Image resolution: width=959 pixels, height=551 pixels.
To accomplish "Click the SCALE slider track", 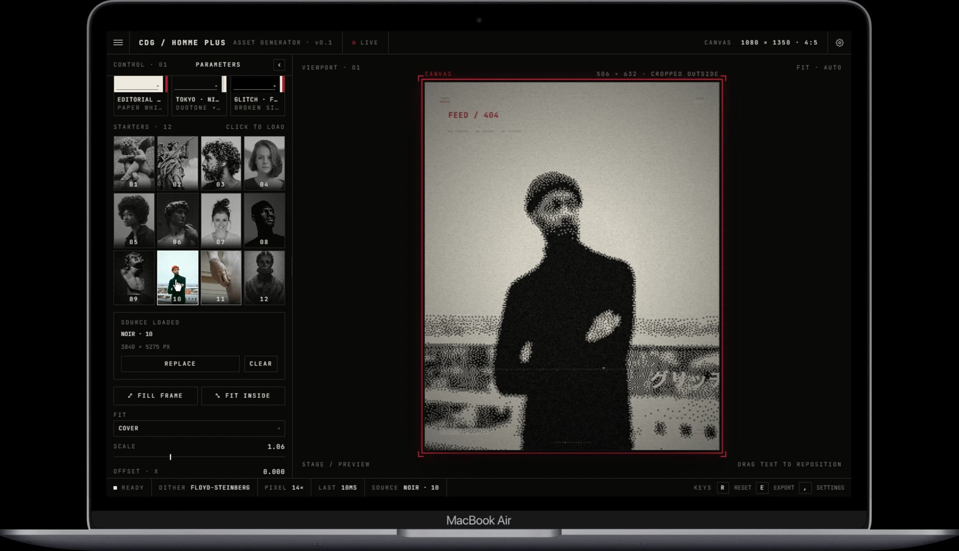I will point(199,456).
